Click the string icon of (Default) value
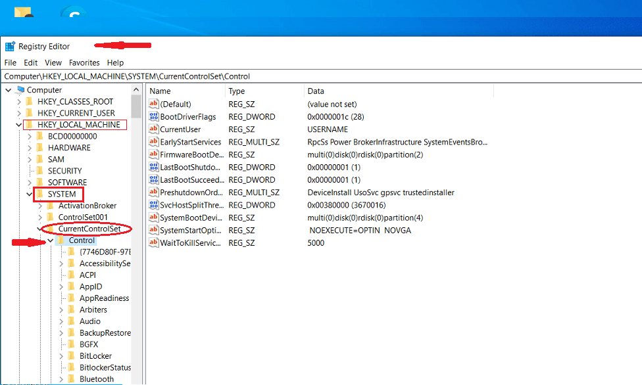Screen dimensions: 642x385 (153, 104)
